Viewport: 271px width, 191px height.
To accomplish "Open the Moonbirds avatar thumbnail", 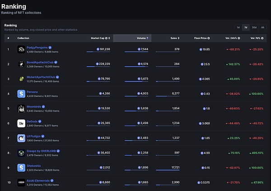I will click(21, 109).
